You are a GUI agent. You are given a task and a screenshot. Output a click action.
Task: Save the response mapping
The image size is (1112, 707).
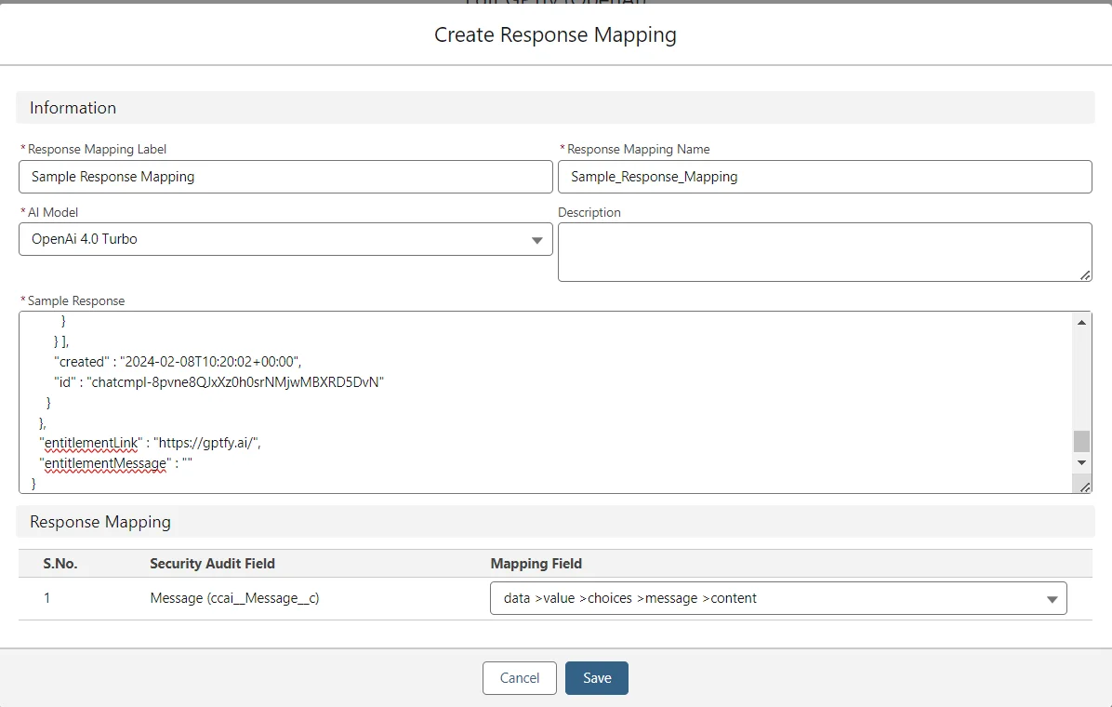pyautogui.click(x=596, y=678)
